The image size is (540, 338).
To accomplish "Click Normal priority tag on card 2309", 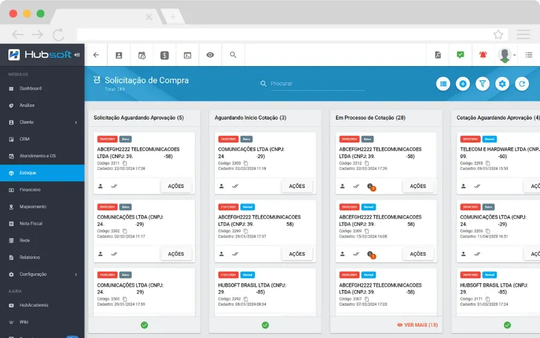I will click(x=368, y=207).
